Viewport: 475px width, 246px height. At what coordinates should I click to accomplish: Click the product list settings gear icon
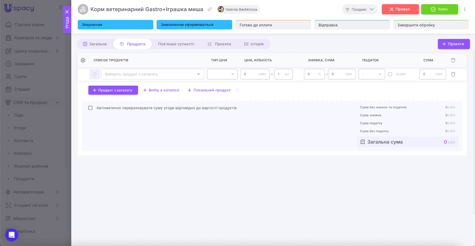pyautogui.click(x=83, y=60)
